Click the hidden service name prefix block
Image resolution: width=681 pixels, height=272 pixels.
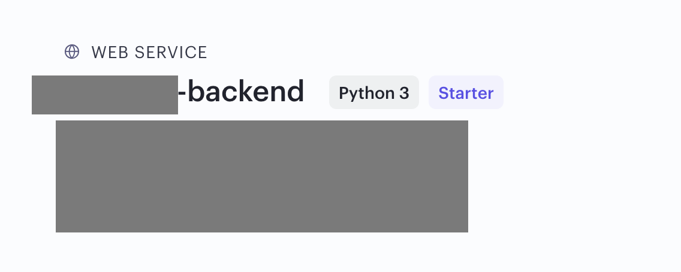click(105, 95)
